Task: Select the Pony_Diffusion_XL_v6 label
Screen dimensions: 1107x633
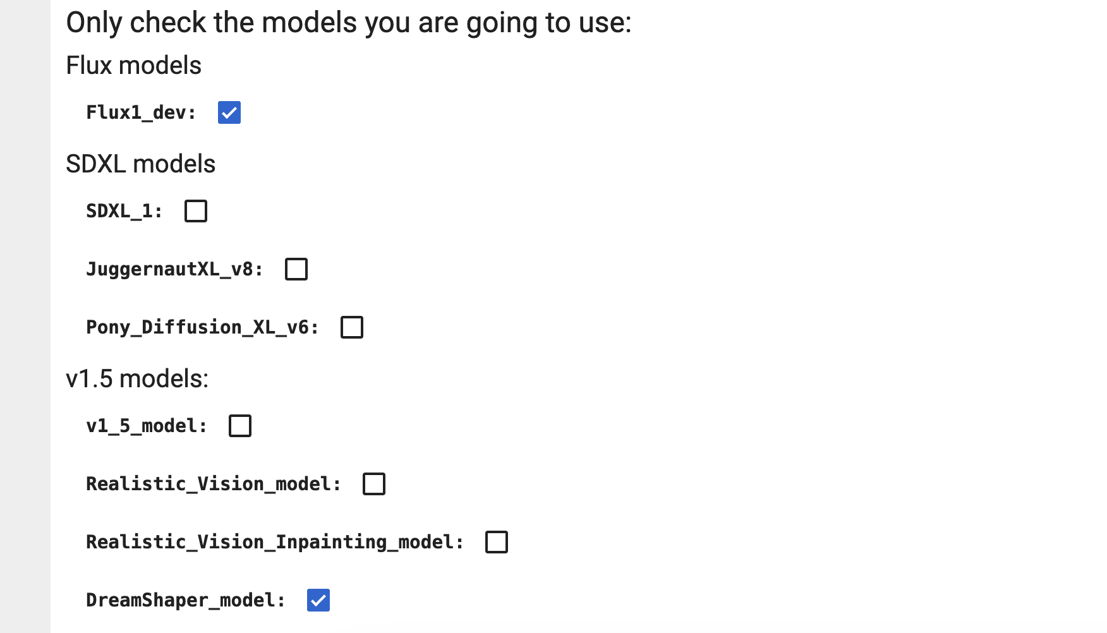Action: click(202, 327)
